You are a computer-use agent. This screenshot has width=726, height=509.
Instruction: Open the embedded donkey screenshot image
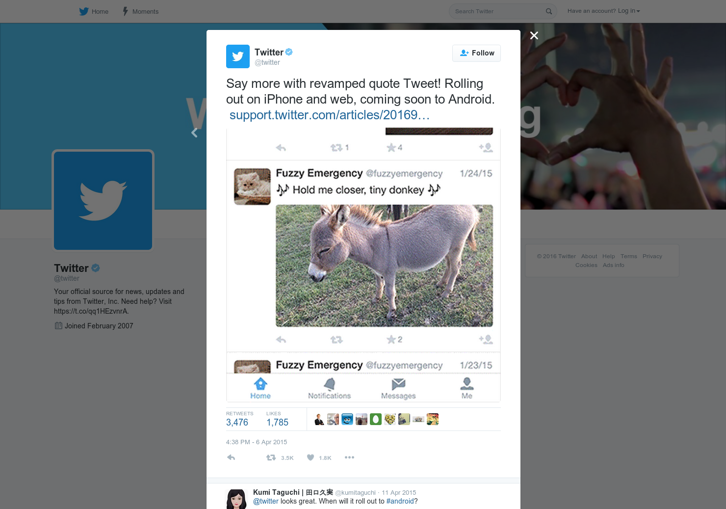point(363,265)
